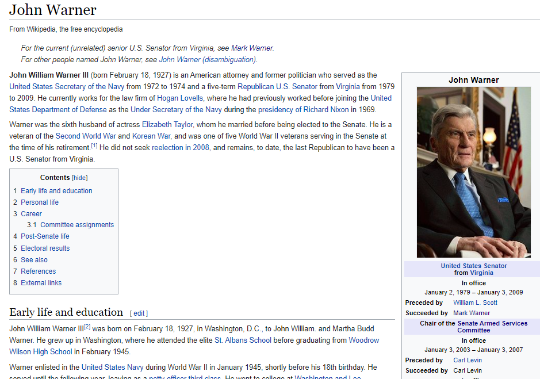
Task: Click the Republican link in the intro
Action: click(x=255, y=86)
